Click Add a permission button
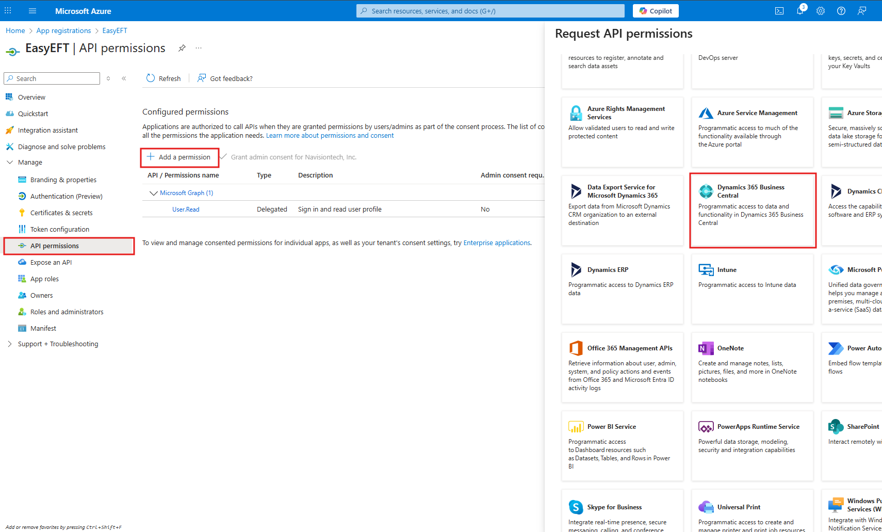 coord(179,157)
